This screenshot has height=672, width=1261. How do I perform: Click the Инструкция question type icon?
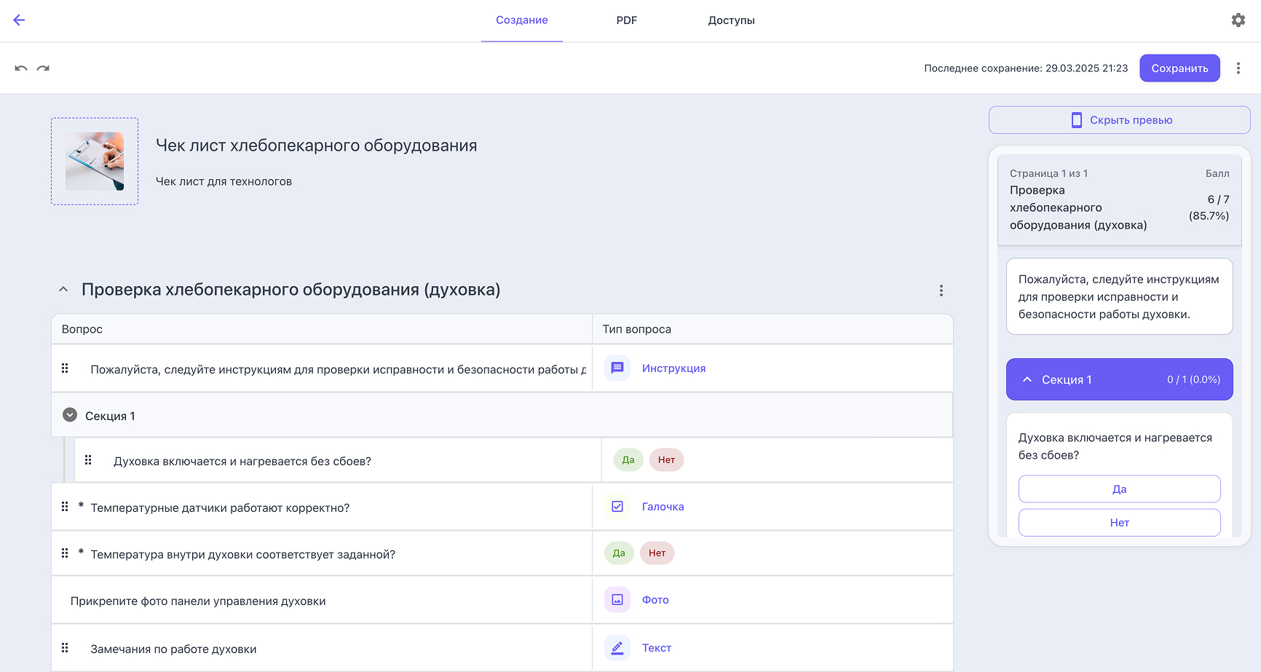click(617, 368)
